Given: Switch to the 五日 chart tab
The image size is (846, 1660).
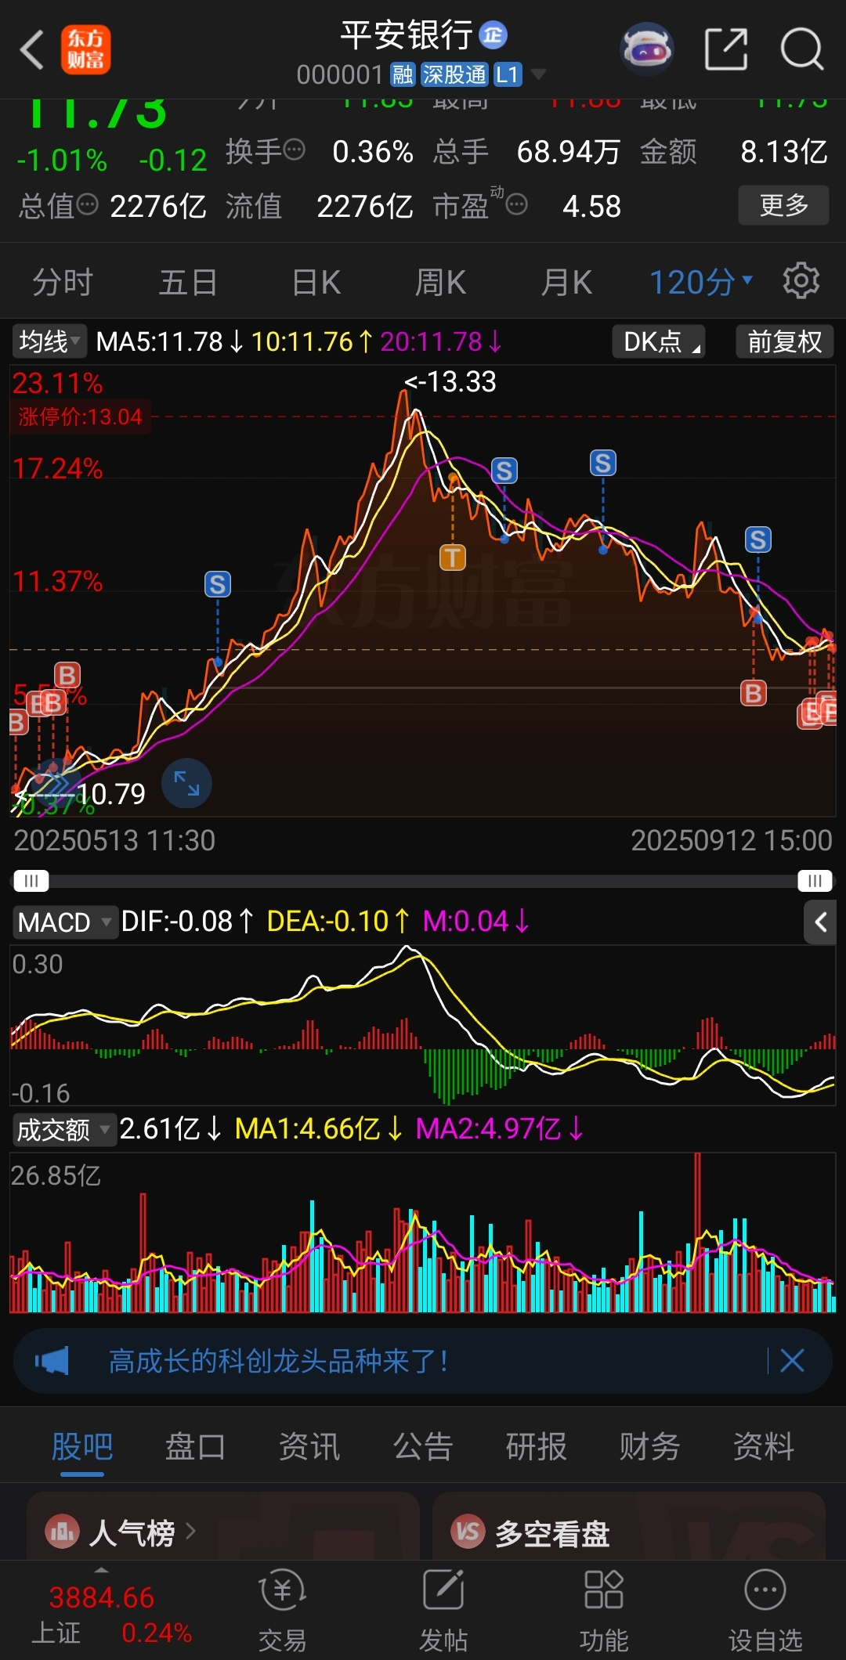Looking at the screenshot, I should pyautogui.click(x=188, y=282).
